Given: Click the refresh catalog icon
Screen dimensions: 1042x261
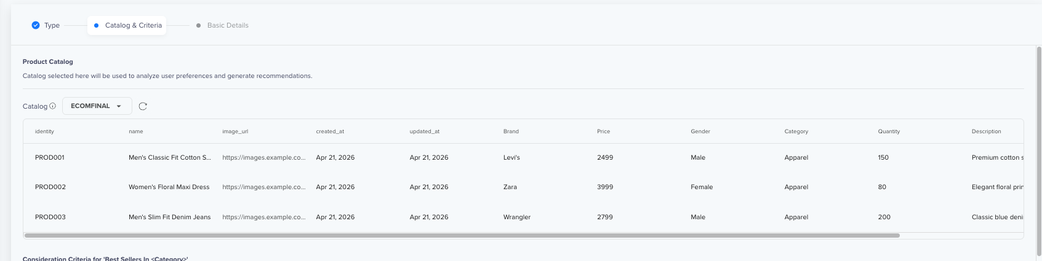Looking at the screenshot, I should pos(143,106).
